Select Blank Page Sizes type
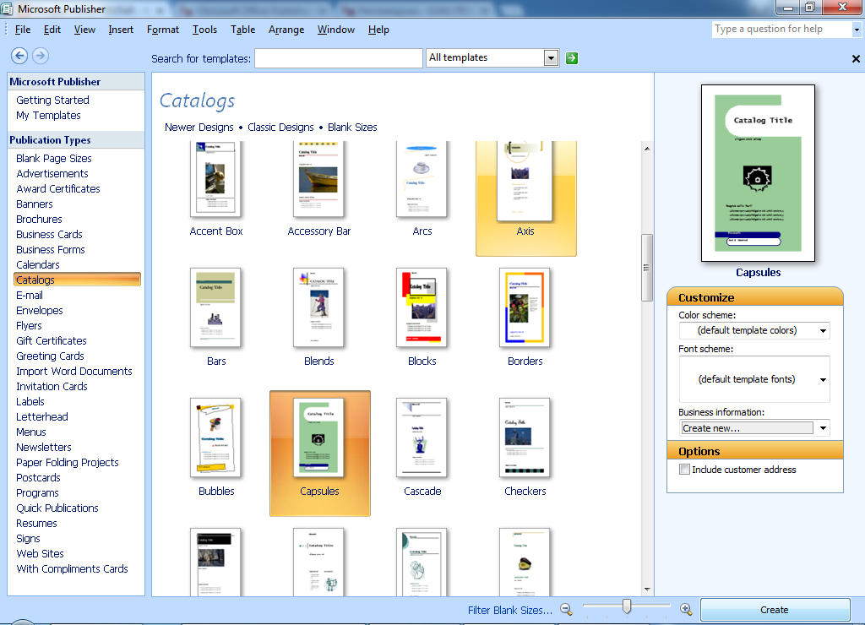 pyautogui.click(x=54, y=158)
